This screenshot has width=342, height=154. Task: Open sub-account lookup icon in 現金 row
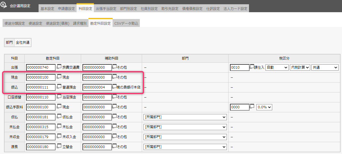coord(115,77)
